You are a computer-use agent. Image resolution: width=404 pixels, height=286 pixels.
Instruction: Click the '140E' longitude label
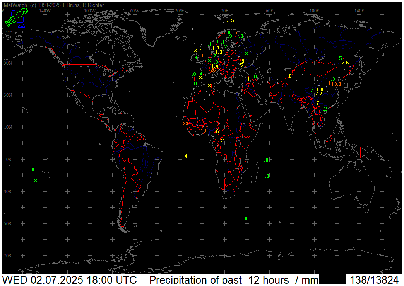[359, 10]
